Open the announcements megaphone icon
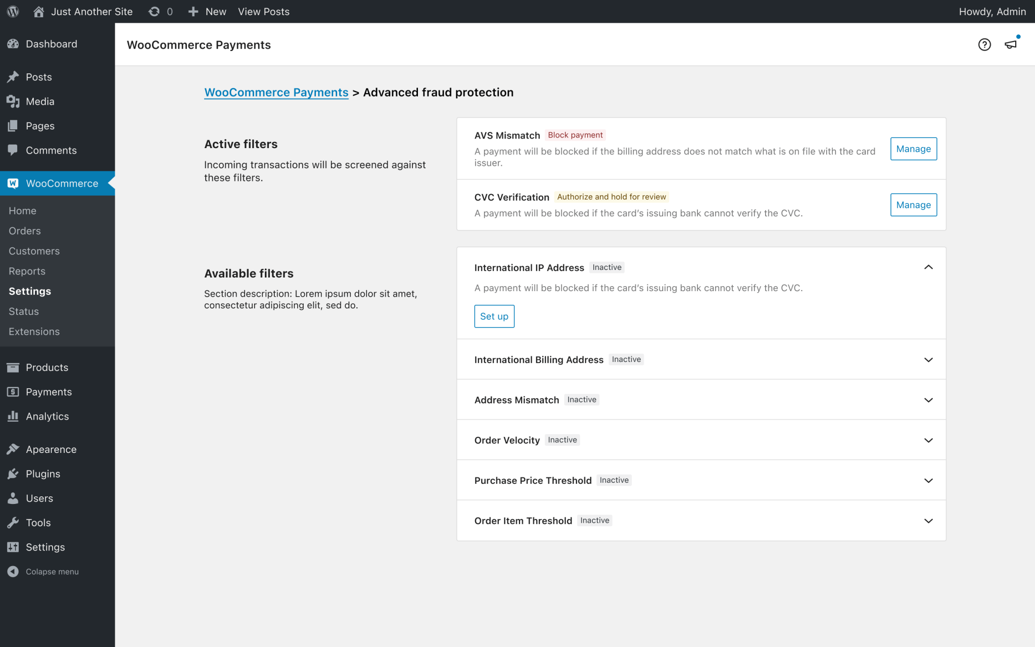This screenshot has height=647, width=1035. click(1011, 44)
